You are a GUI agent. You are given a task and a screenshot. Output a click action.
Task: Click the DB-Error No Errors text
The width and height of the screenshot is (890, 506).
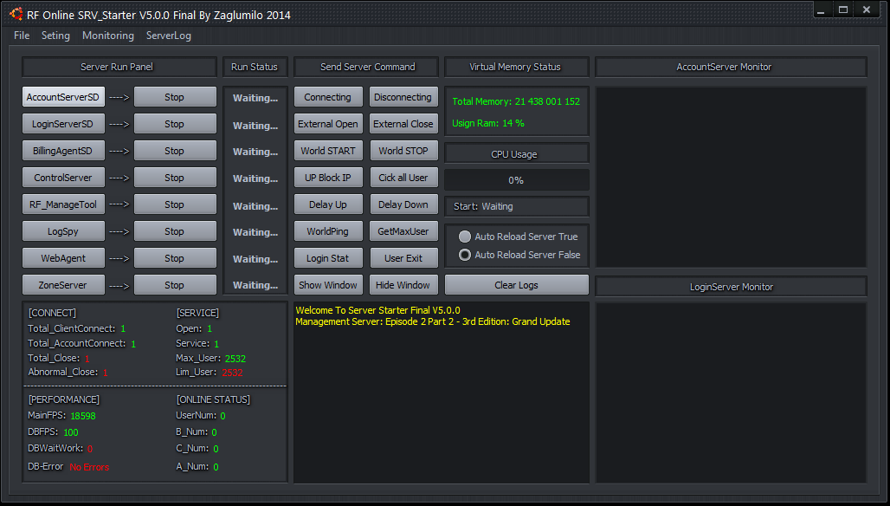pyautogui.click(x=89, y=467)
